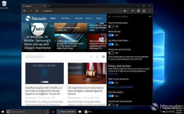Screen dimensions: 184x114
Task: Expand the FEATURES dropdown menu
Action: (x=66, y=18)
